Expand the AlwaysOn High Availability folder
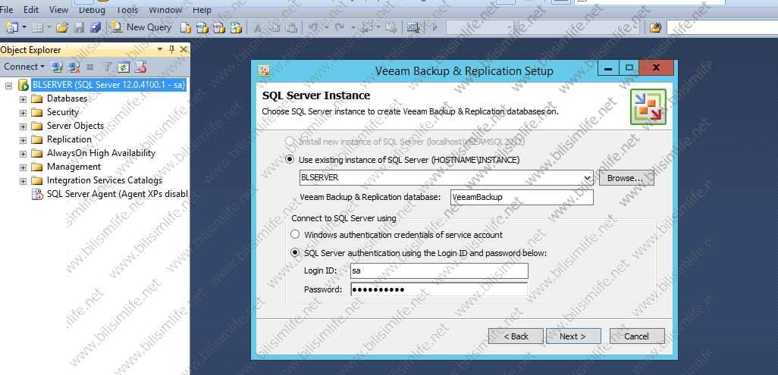Screen dimensions: 778x375 coord(23,154)
